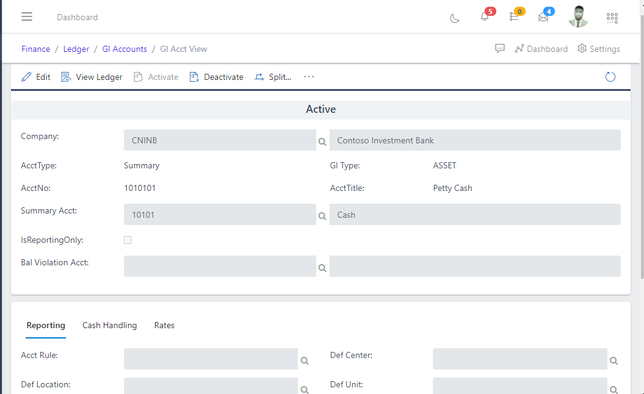
Task: Search Company lookup magnifier icon
Action: tap(322, 141)
